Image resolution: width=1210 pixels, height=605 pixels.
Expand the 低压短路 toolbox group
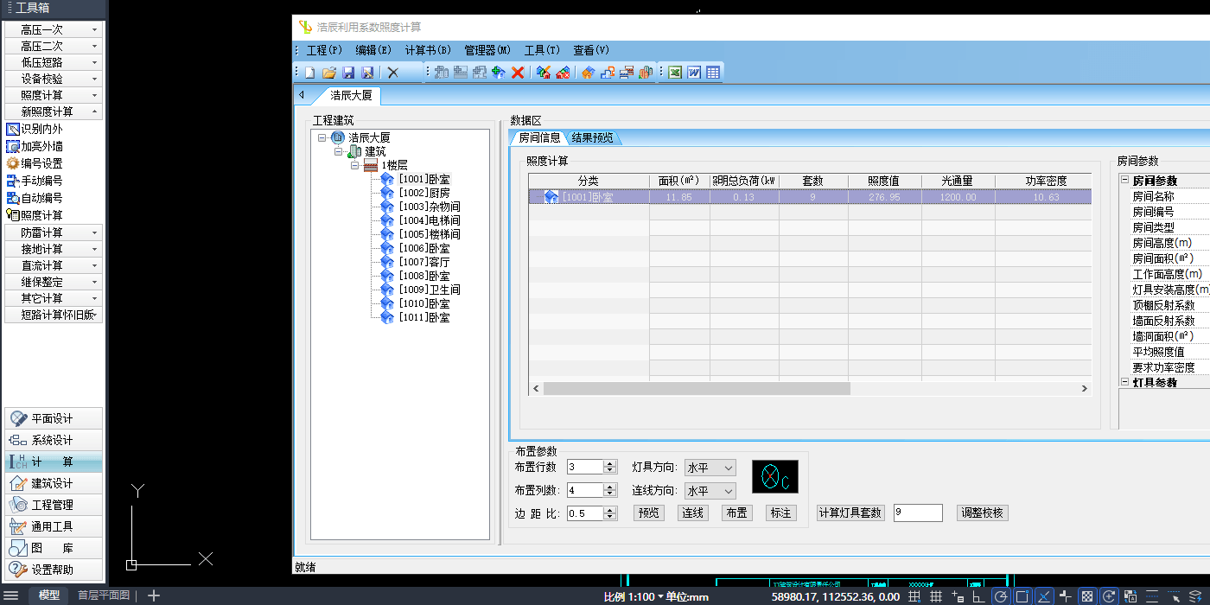click(x=54, y=62)
